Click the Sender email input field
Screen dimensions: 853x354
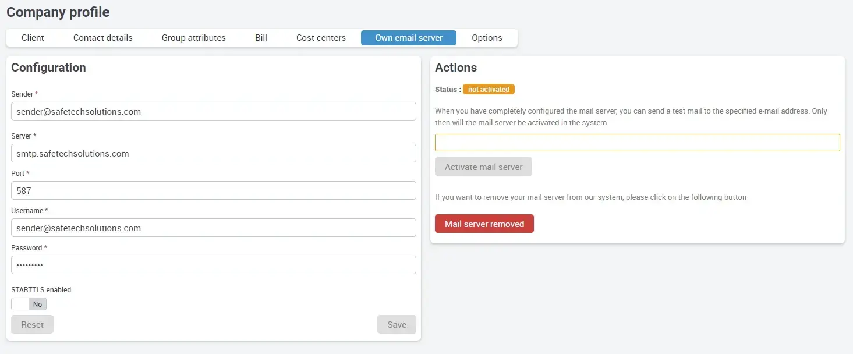point(213,111)
